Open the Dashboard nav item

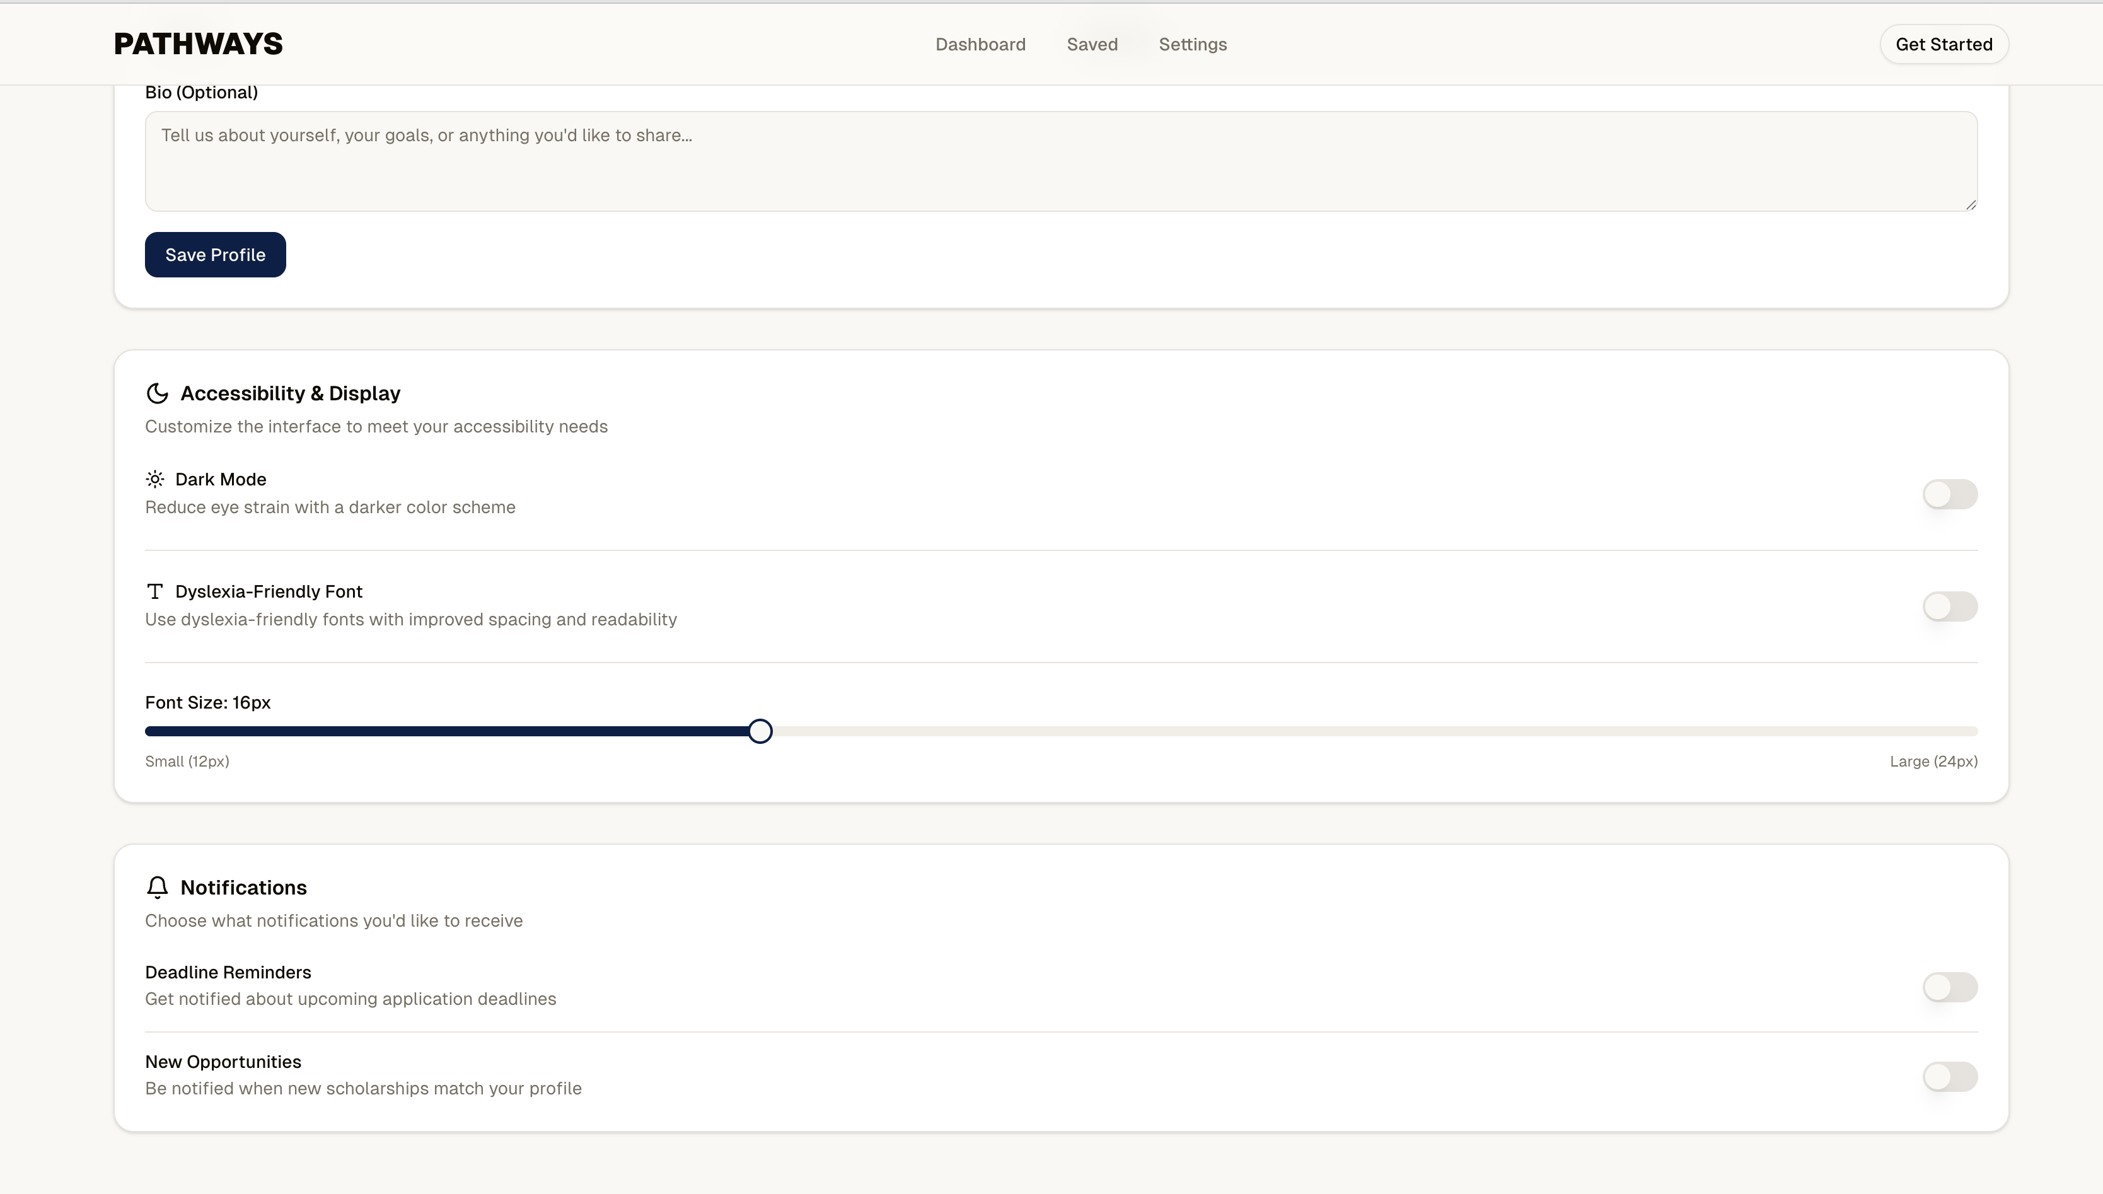[x=980, y=44]
